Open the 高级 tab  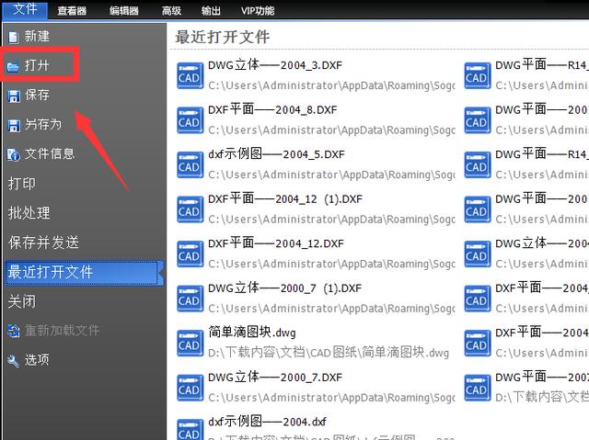point(171,10)
